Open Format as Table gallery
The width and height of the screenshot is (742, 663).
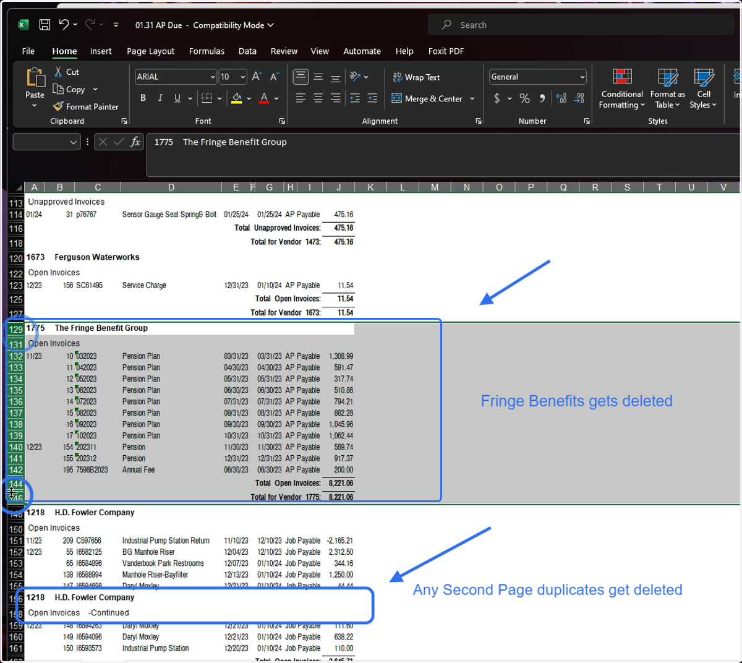(668, 88)
